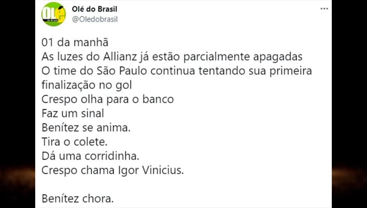Image resolution: width=367 pixels, height=208 pixels.
Task: Select the 'As luzes do Allianz' text line
Action: pos(172,57)
